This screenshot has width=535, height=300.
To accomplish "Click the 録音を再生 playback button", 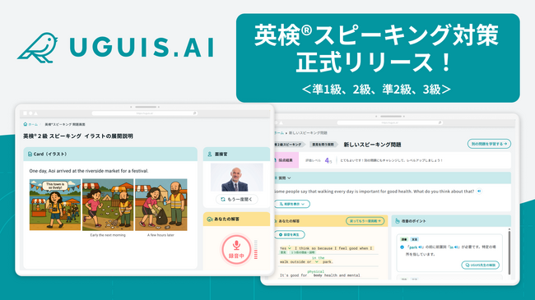I will [290, 234].
